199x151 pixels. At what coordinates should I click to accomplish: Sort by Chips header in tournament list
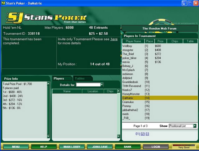(175, 41)
